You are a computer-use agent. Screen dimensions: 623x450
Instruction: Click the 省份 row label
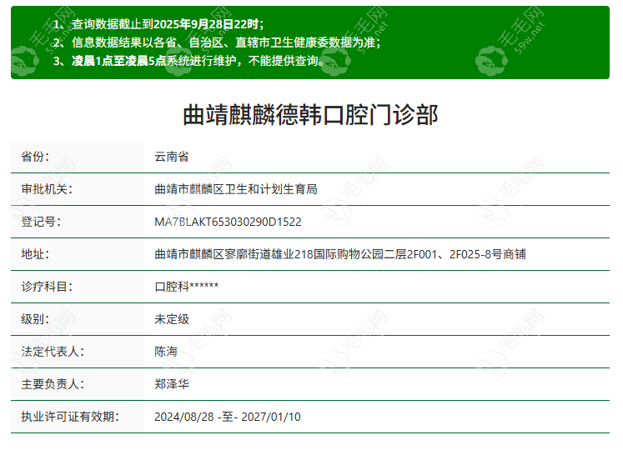click(35, 157)
